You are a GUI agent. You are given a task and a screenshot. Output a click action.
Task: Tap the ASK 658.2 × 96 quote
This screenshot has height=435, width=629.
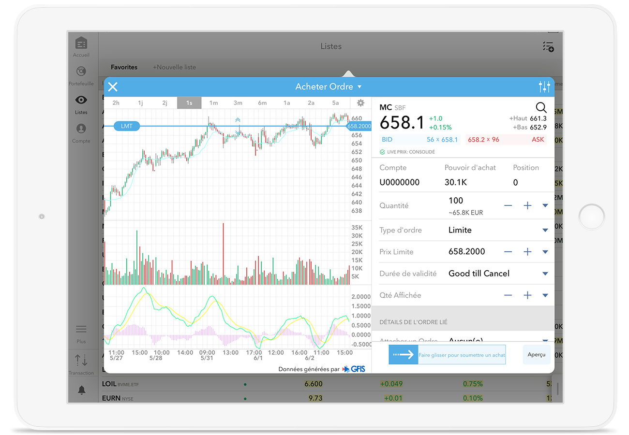(x=507, y=140)
